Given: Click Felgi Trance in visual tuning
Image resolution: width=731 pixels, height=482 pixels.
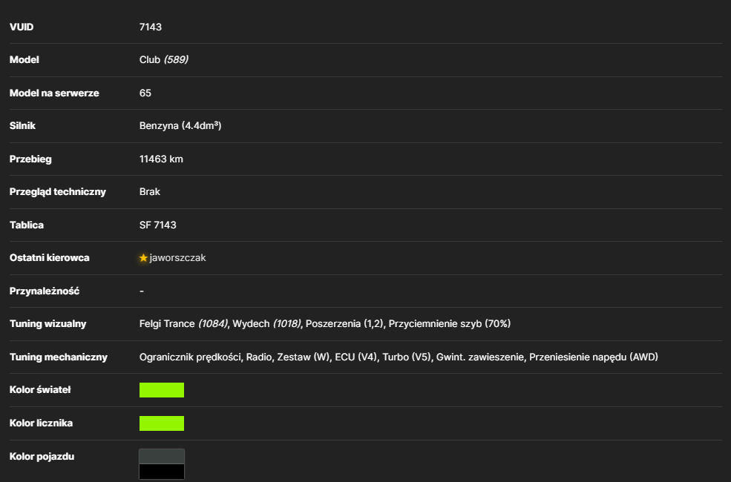Looking at the screenshot, I should pos(167,323).
